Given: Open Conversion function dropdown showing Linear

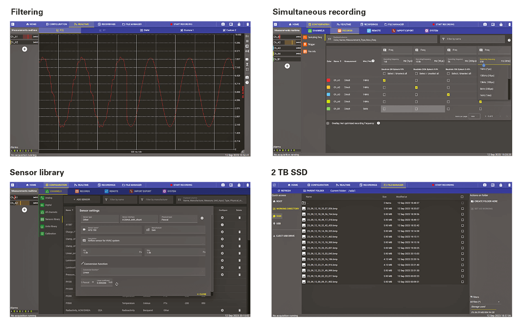Looking at the screenshot, I should tap(143, 271).
